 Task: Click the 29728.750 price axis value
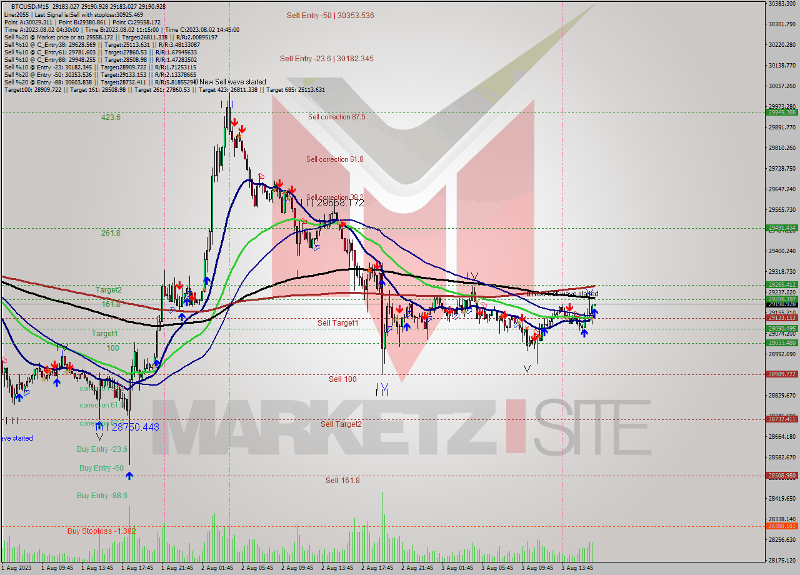coord(782,168)
